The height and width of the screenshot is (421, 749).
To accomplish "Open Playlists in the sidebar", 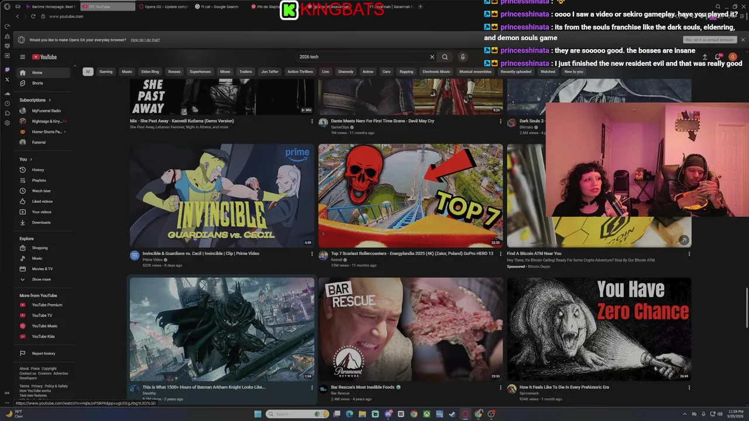I will (x=44, y=180).
